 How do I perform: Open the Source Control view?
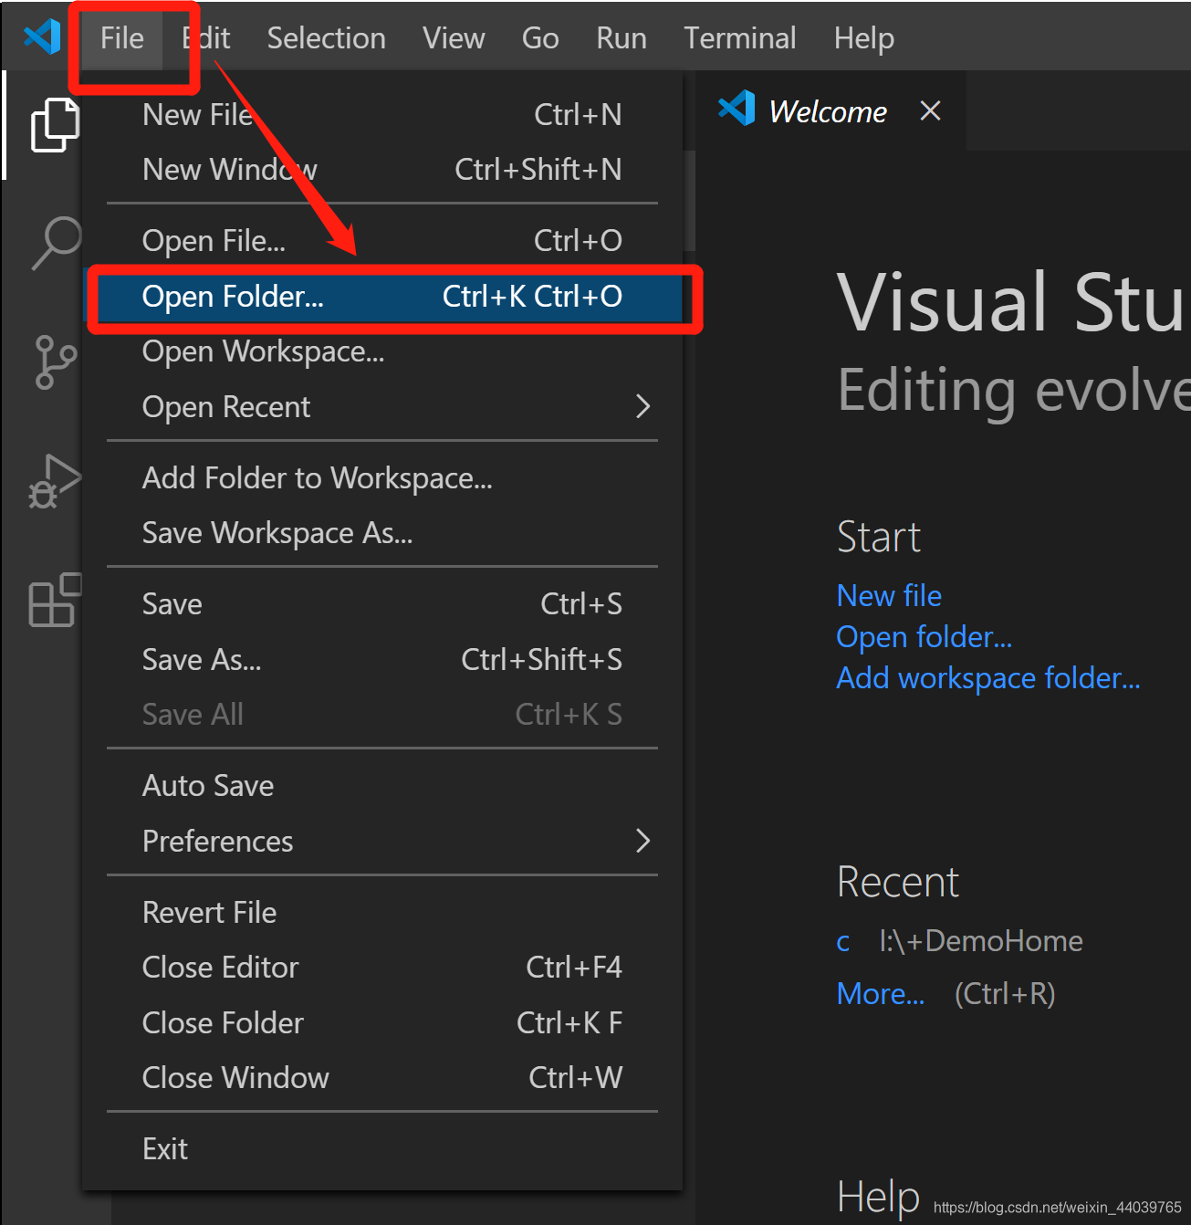[56, 361]
